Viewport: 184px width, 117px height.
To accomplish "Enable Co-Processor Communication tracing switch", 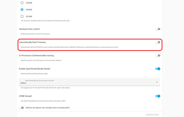I will 158,55.
